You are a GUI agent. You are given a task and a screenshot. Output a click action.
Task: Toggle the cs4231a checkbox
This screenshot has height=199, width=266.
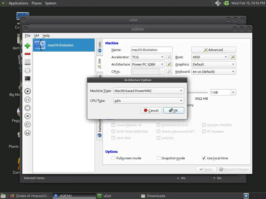[158, 138]
